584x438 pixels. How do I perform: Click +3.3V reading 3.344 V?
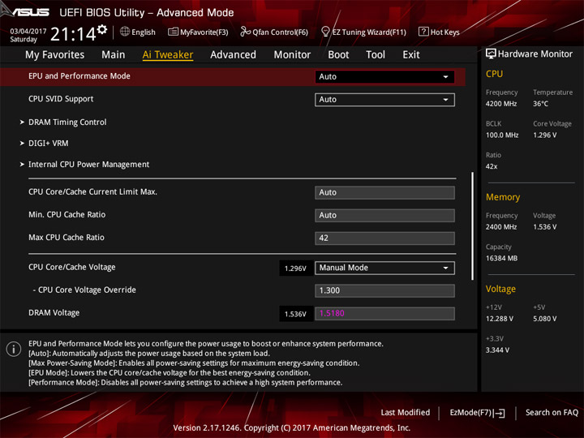tap(497, 350)
